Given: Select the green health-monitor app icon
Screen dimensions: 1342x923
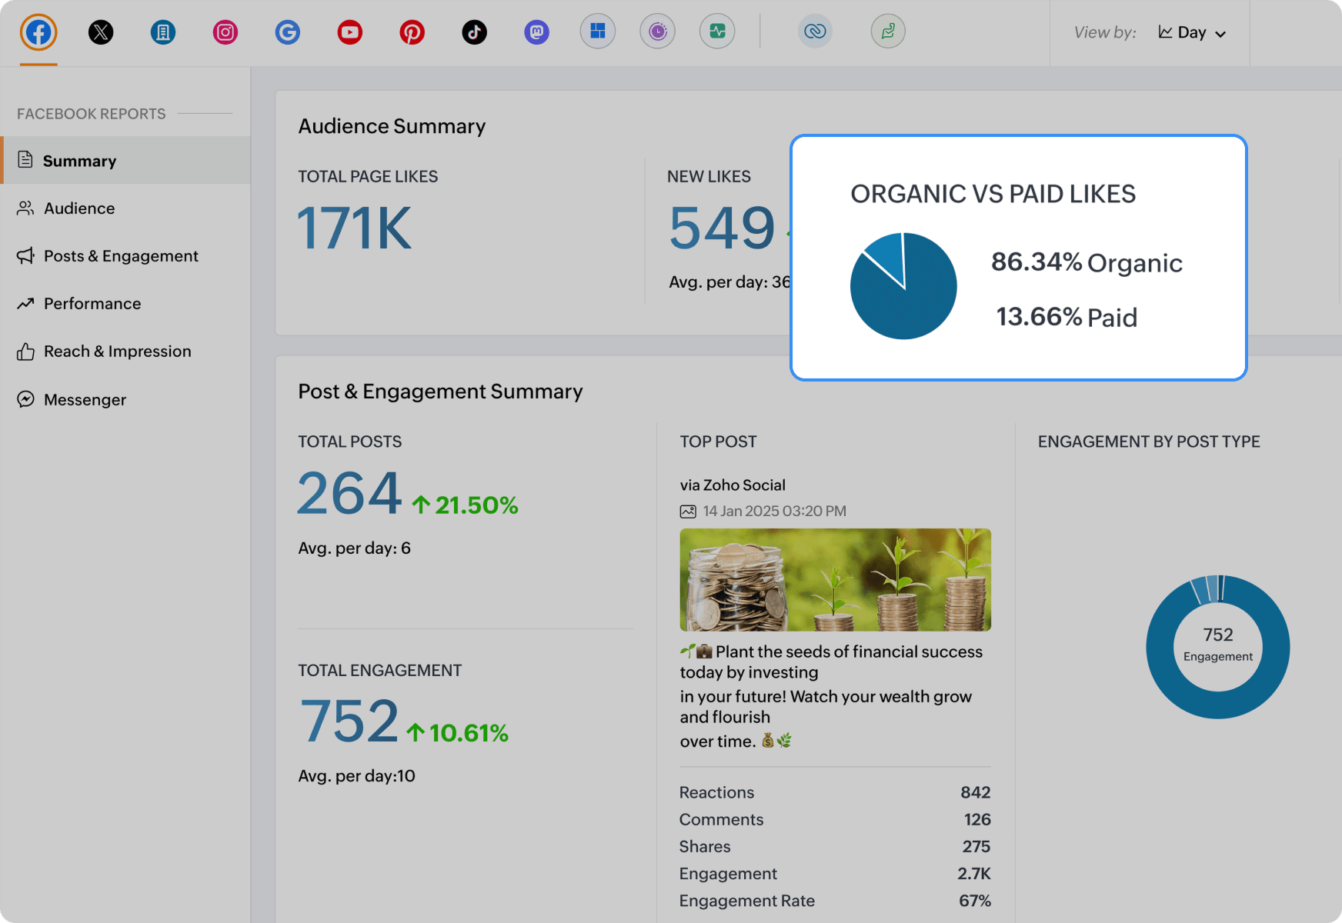Looking at the screenshot, I should pyautogui.click(x=717, y=32).
